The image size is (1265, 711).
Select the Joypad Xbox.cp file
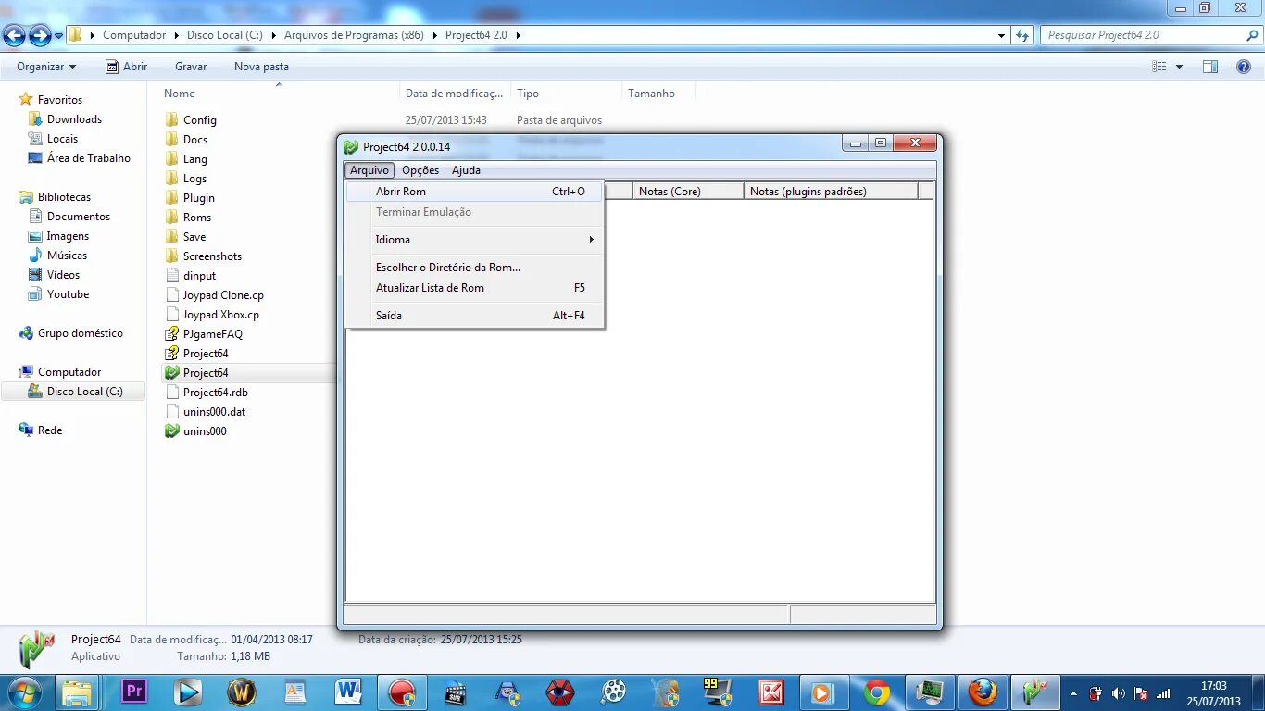[212, 315]
